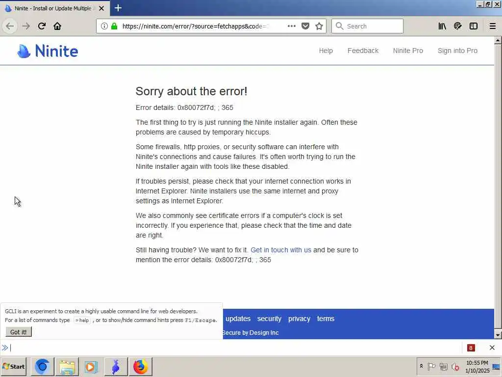502x377 pixels.
Task: Click the Search box
Action: coord(367,27)
